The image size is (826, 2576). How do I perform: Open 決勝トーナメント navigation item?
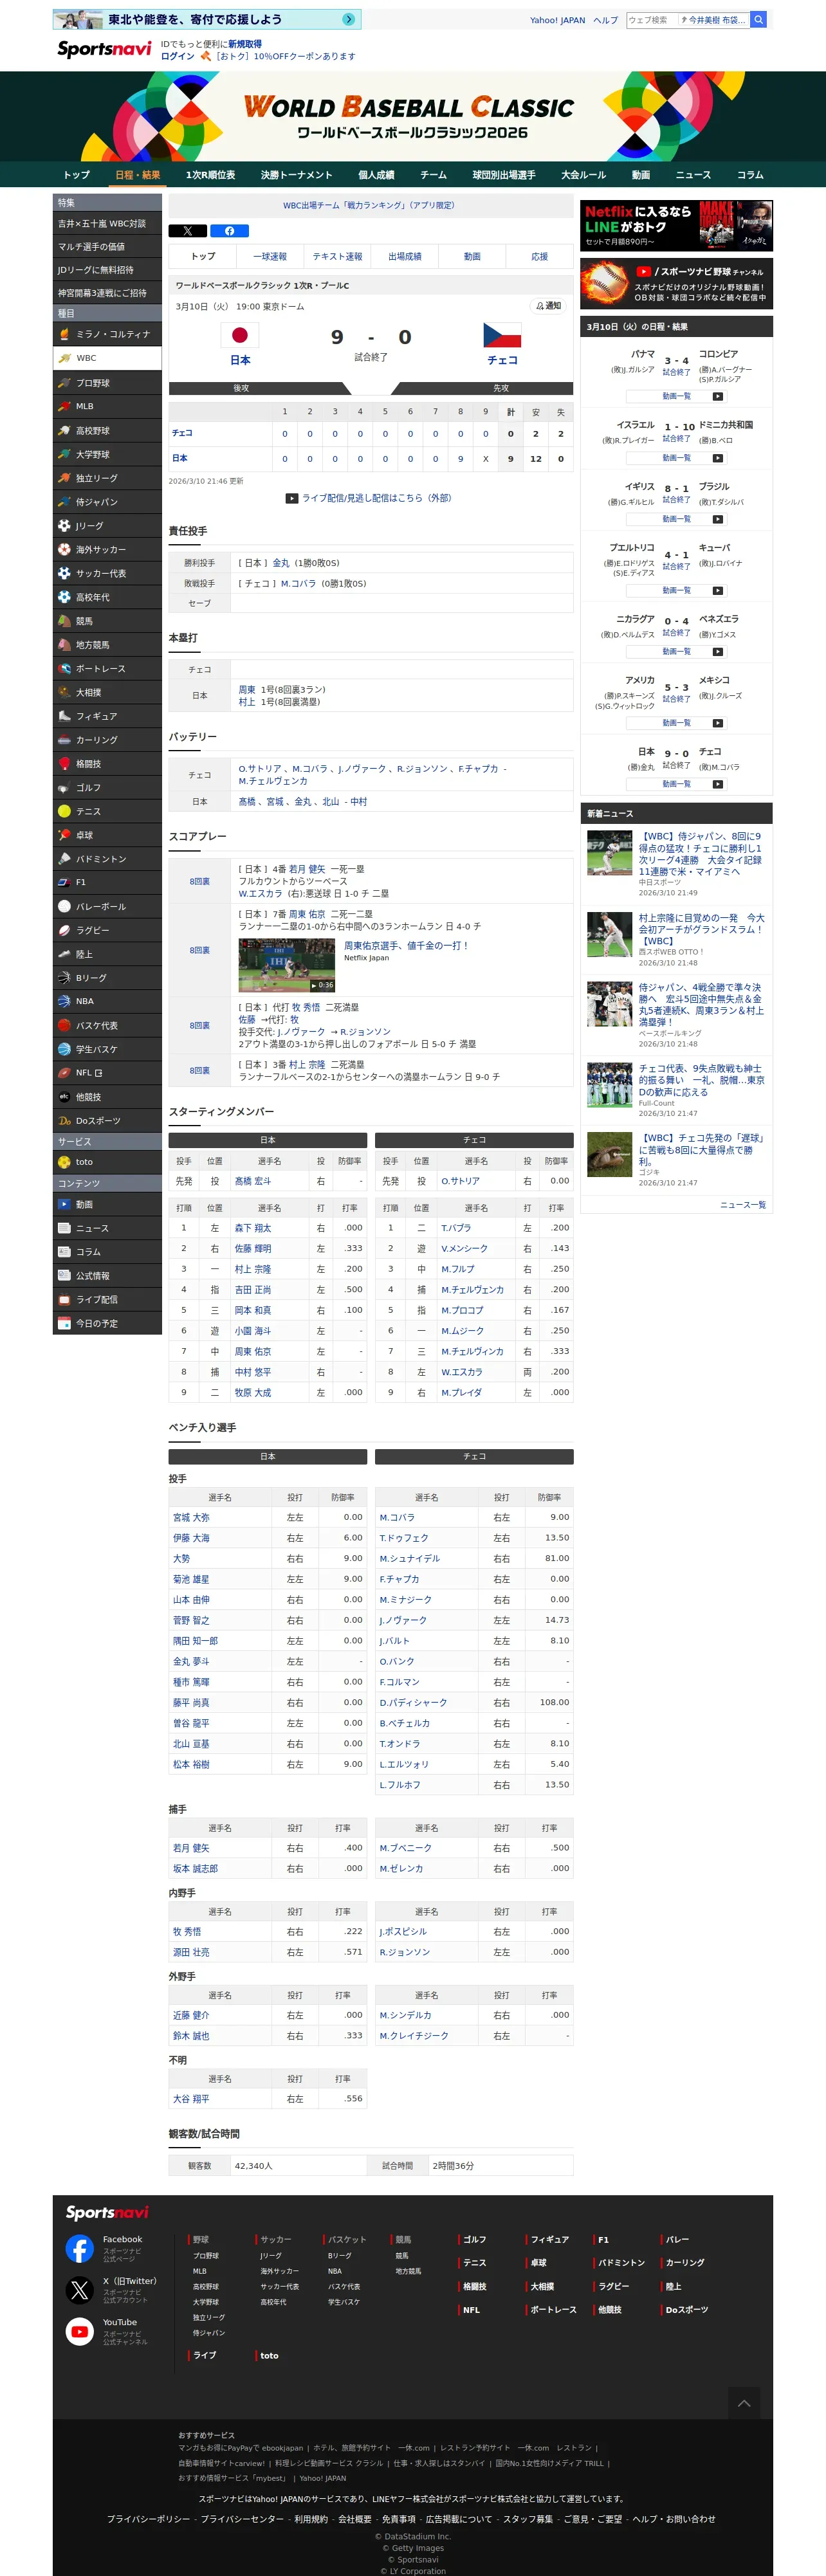coord(296,175)
